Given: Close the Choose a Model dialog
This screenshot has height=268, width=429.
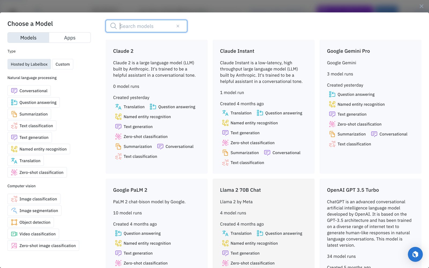Looking at the screenshot, I should [x=421, y=6].
